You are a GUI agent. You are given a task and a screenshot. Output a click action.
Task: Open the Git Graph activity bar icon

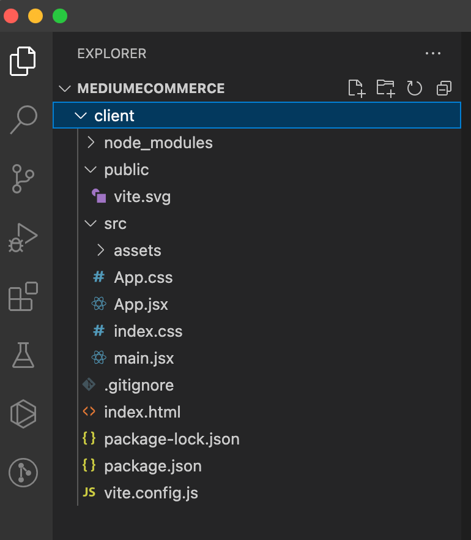(x=23, y=473)
